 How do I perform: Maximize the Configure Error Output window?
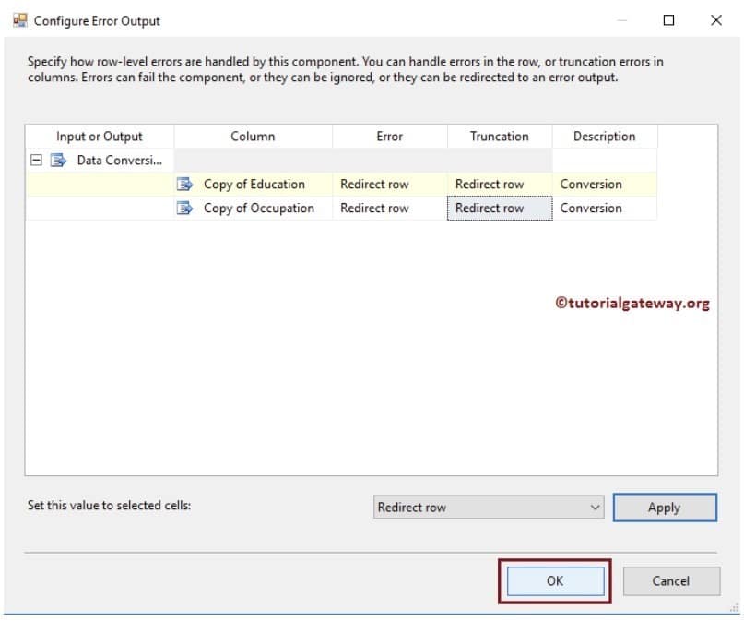point(669,20)
